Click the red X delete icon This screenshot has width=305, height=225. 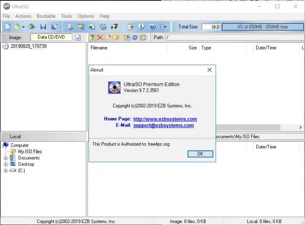tap(100, 38)
